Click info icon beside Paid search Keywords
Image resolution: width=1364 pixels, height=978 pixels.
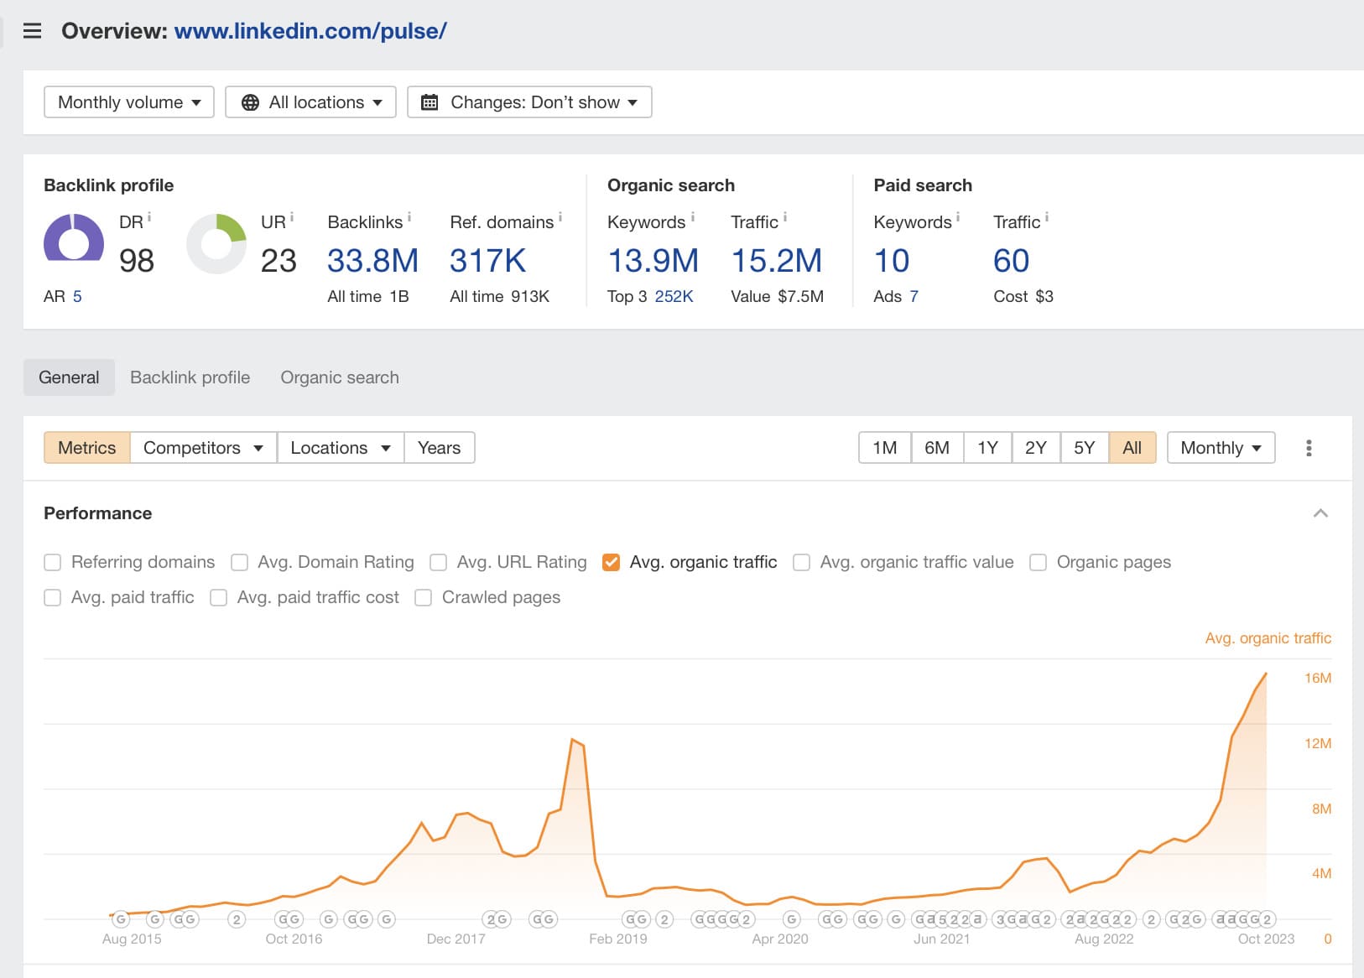tap(958, 217)
